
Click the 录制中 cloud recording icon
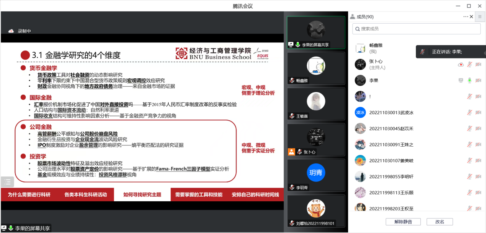pos(11,31)
